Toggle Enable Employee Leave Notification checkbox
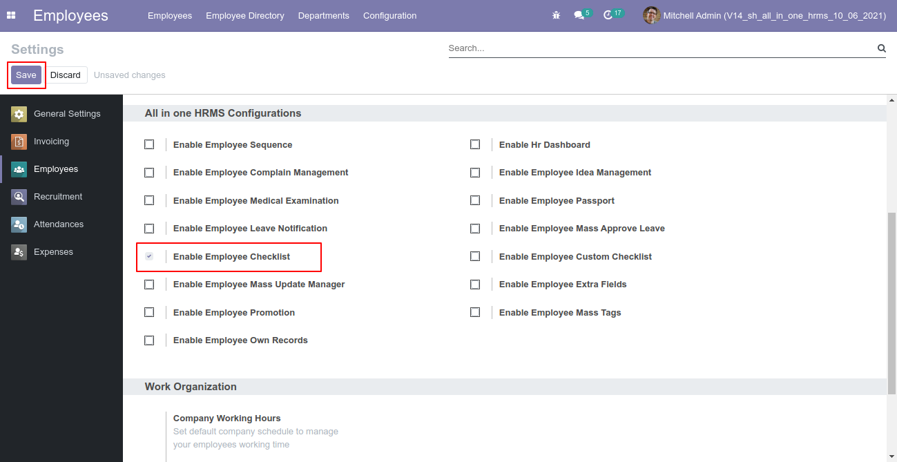897x462 pixels. click(149, 229)
